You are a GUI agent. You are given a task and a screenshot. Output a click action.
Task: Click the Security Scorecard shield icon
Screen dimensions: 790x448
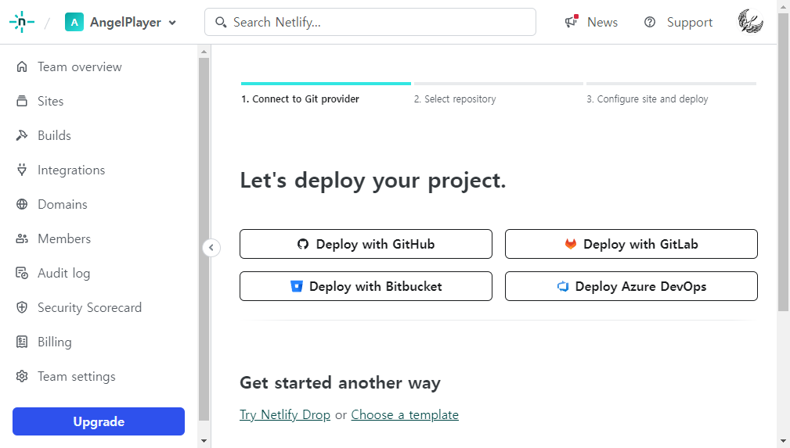click(22, 307)
